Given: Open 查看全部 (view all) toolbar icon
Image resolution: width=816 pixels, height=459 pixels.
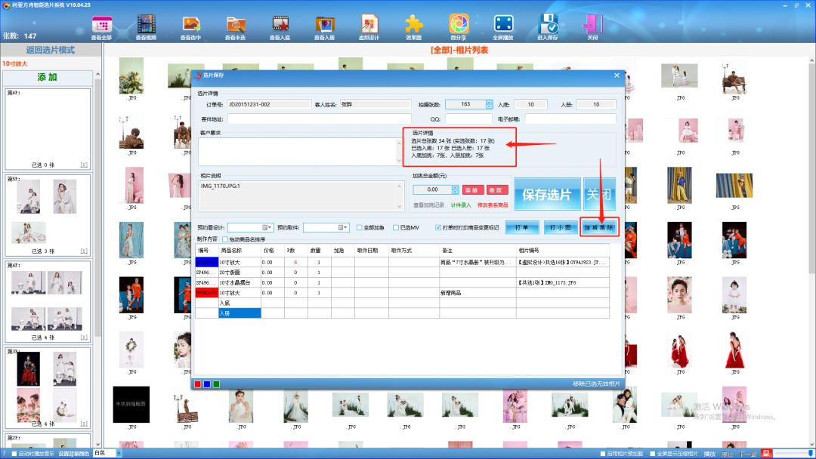Looking at the screenshot, I should pos(102,27).
